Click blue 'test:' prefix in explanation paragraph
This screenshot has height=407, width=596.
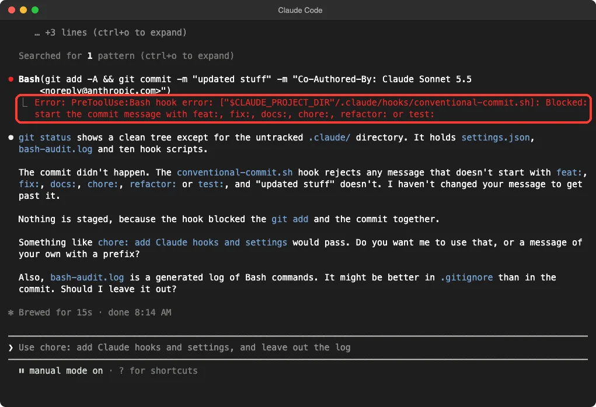click(x=211, y=184)
